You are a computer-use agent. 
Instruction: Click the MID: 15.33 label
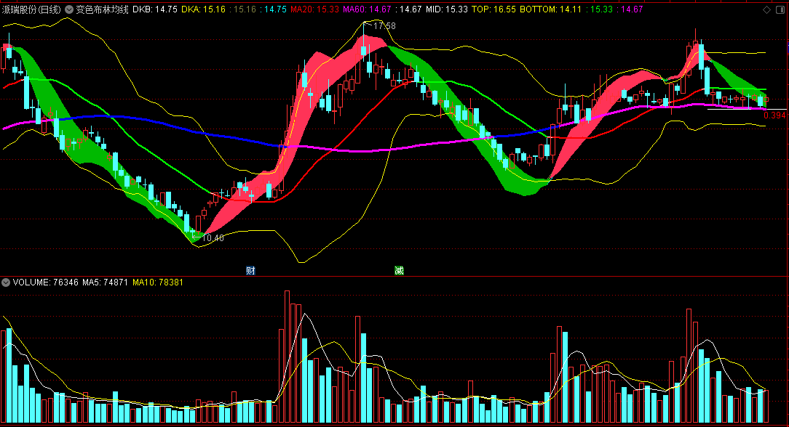[x=446, y=9]
